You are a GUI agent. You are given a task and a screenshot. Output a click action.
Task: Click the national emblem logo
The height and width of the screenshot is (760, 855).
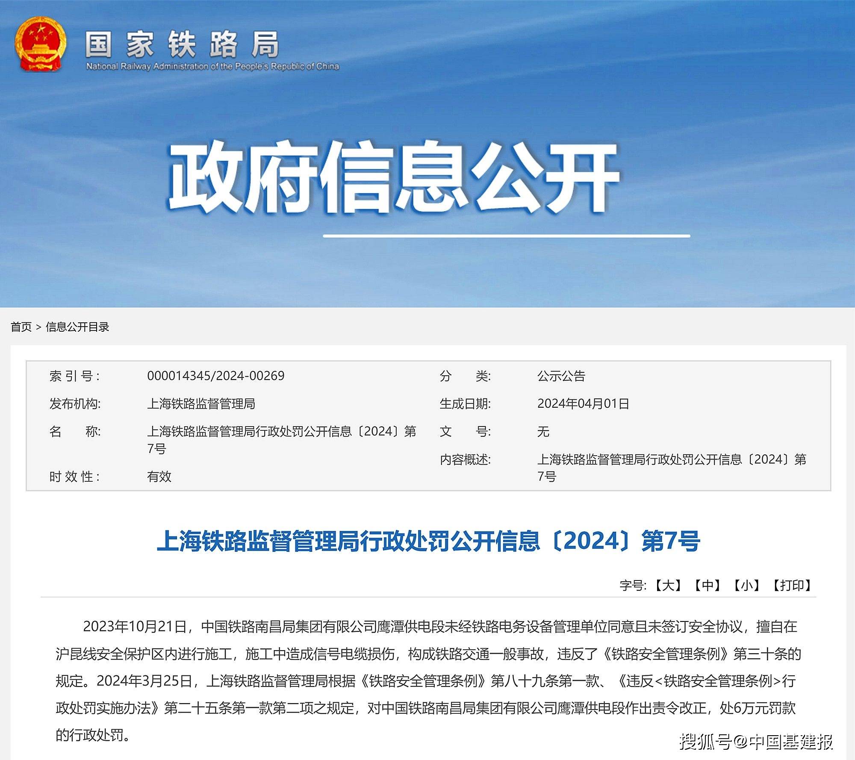coord(41,44)
